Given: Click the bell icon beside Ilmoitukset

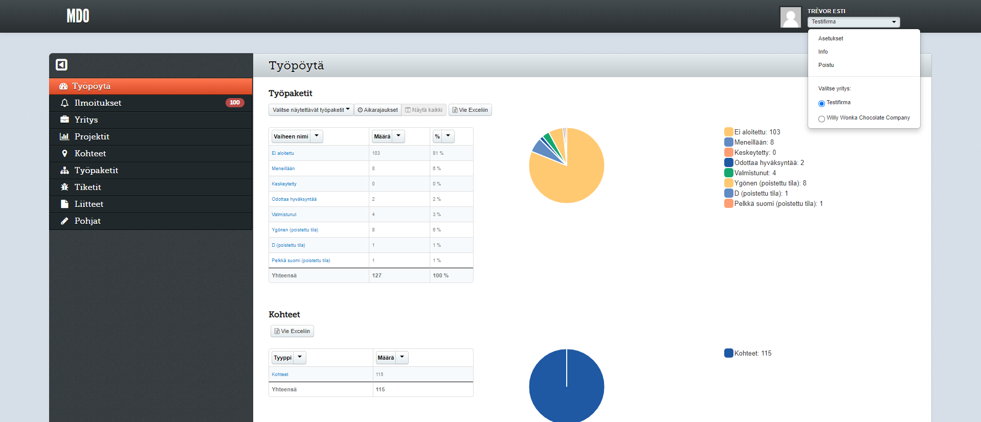Looking at the screenshot, I should coord(64,103).
